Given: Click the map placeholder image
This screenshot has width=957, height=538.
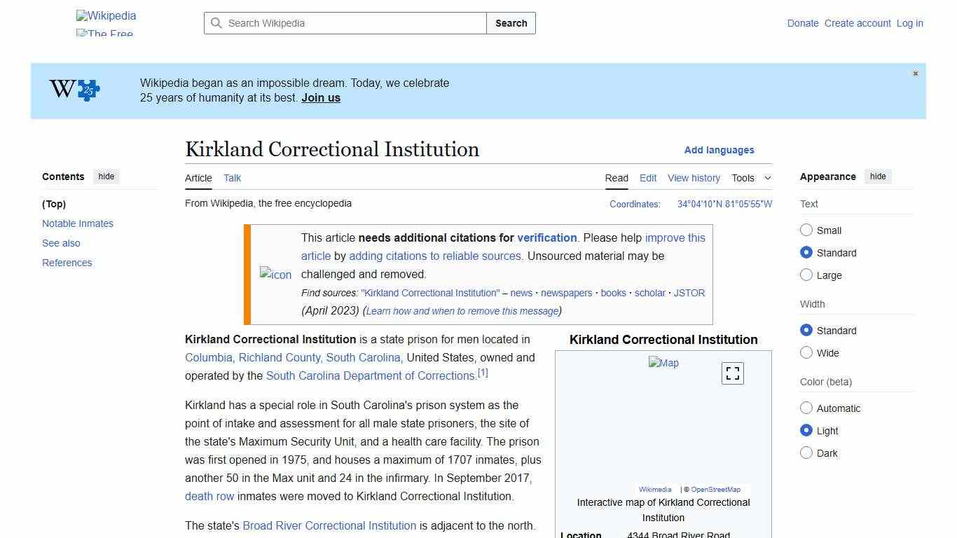Looking at the screenshot, I should pyautogui.click(x=663, y=363).
